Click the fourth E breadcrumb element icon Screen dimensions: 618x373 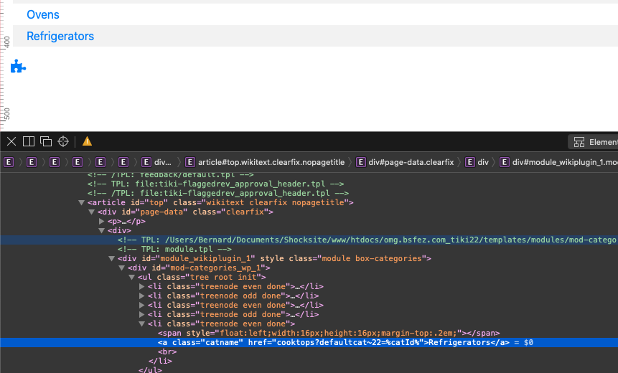click(78, 162)
